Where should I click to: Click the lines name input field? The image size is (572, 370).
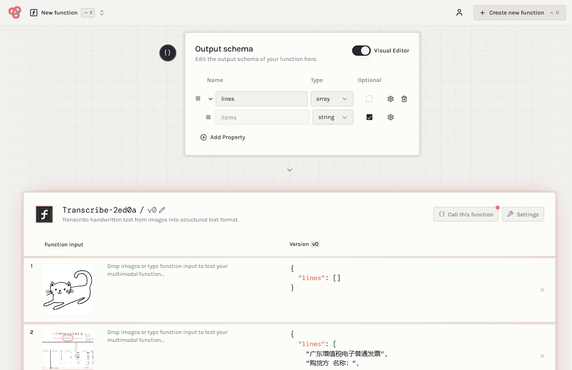point(262,99)
